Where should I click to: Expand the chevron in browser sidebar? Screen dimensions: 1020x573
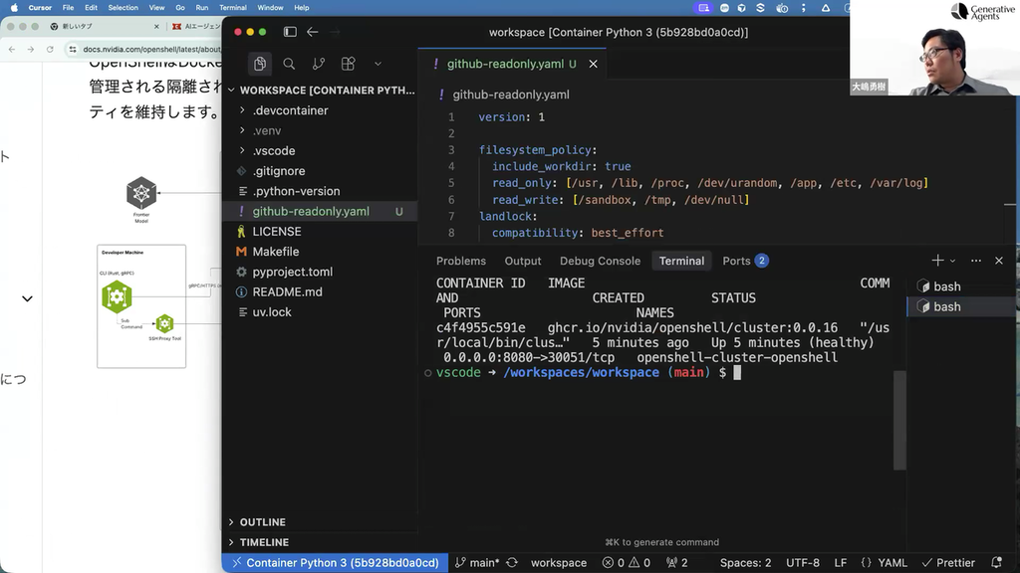tap(27, 298)
